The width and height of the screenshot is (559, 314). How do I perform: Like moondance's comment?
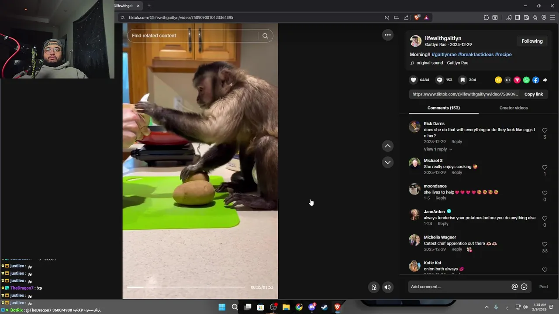click(545, 193)
